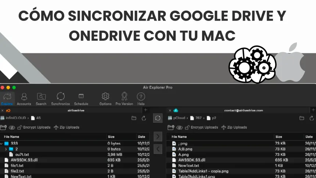Refresh the right pCloud pane

click(312, 118)
